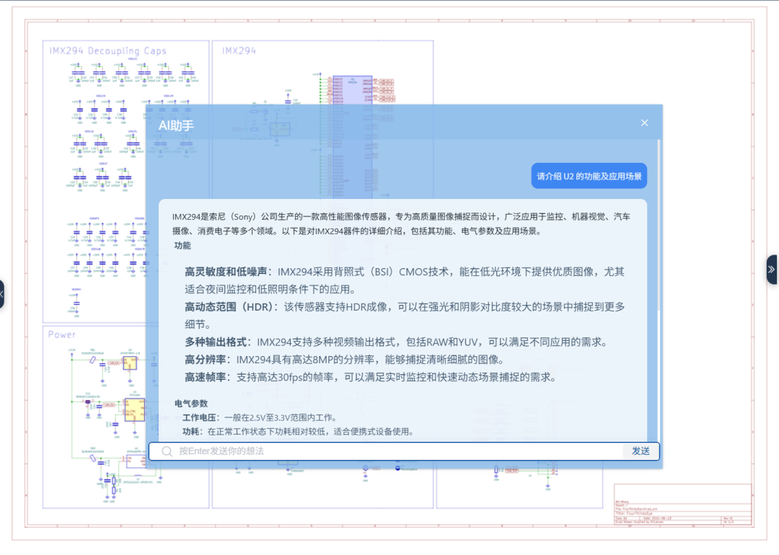The image size is (779, 555).
Task: Click the Power schematic block title
Action: coord(62,334)
